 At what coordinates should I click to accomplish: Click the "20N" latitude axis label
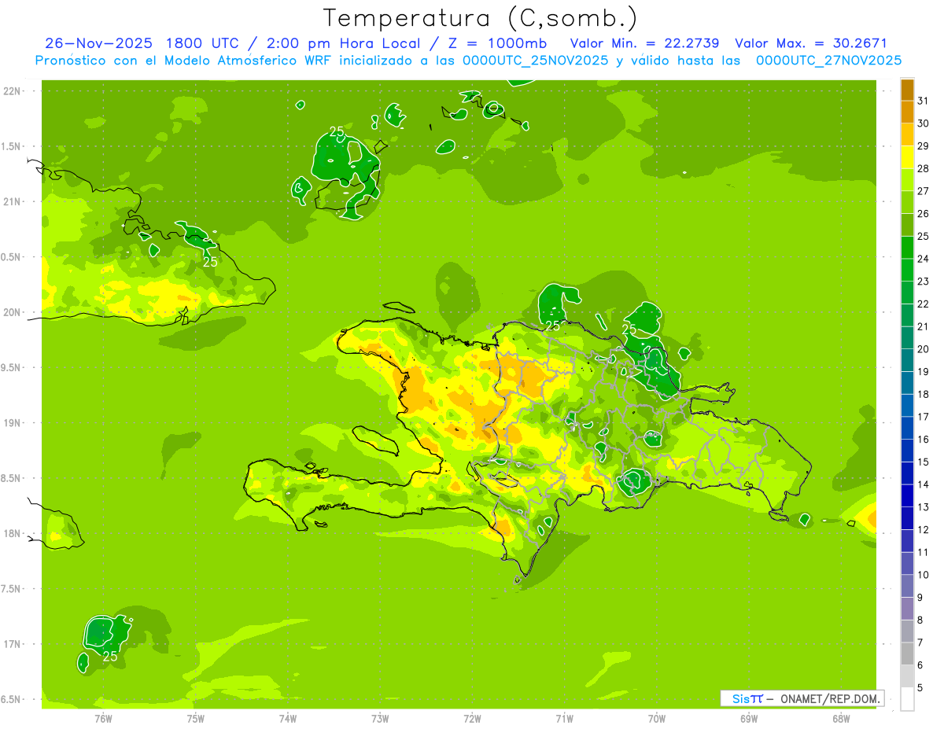coord(12,312)
